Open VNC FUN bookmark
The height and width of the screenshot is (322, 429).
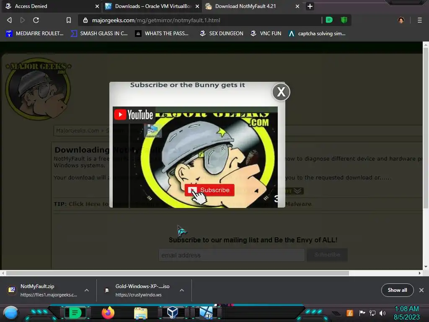[x=266, y=34]
